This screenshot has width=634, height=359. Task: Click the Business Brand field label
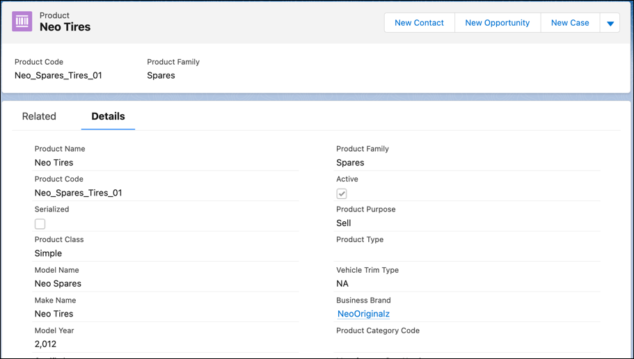(x=363, y=301)
